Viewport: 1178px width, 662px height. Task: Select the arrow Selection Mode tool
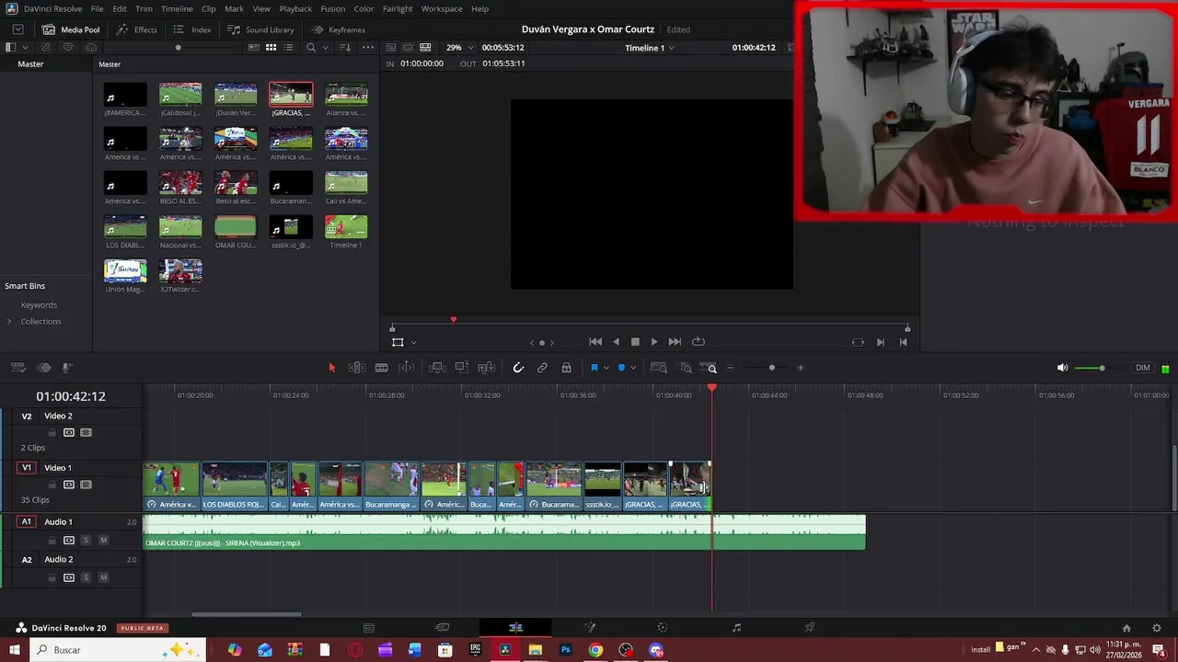pos(332,368)
